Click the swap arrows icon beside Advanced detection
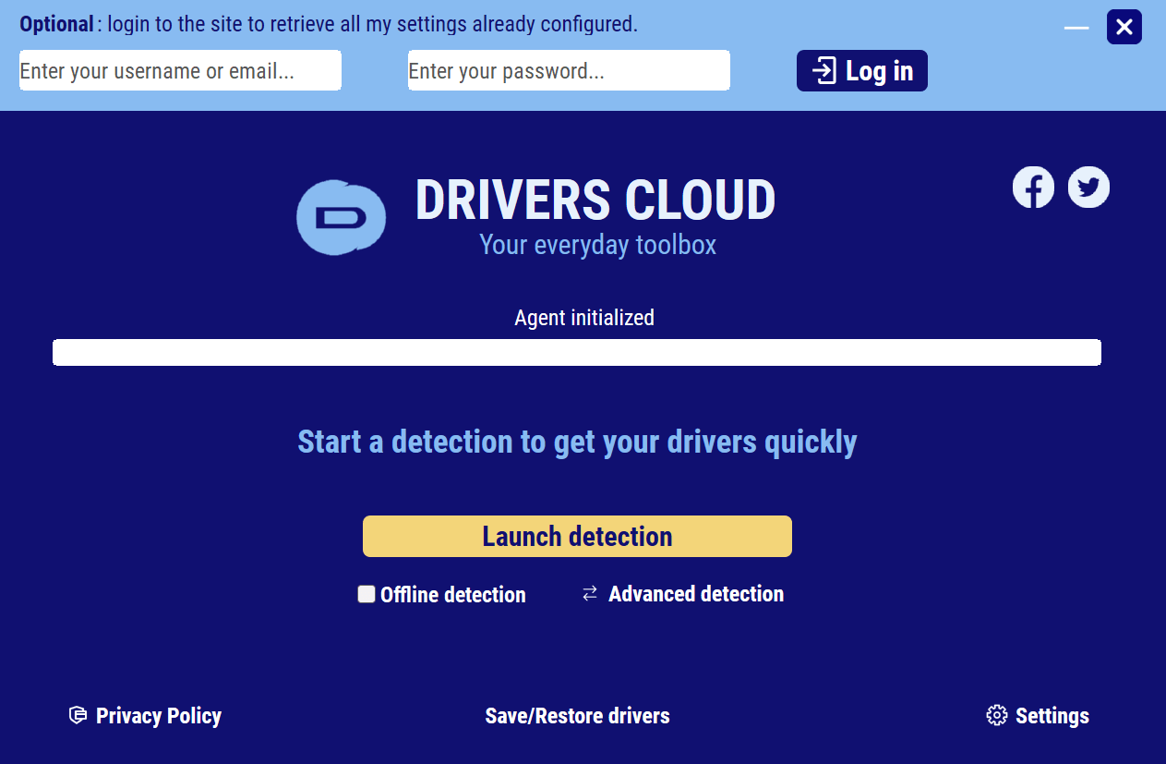The width and height of the screenshot is (1166, 764). click(589, 593)
